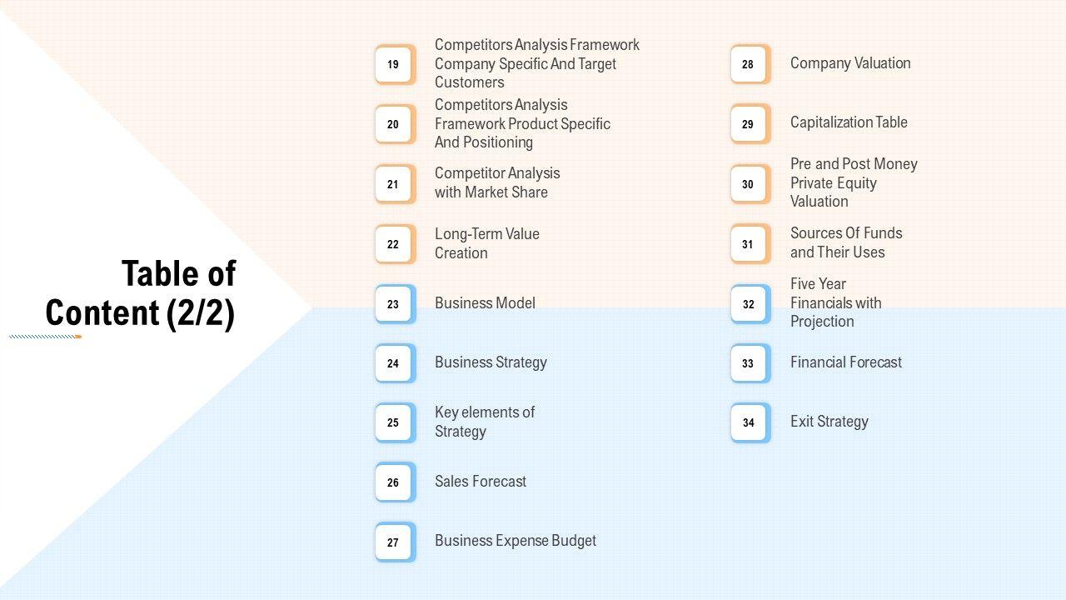
Task: Click the number 28 badge
Action: tap(748, 64)
